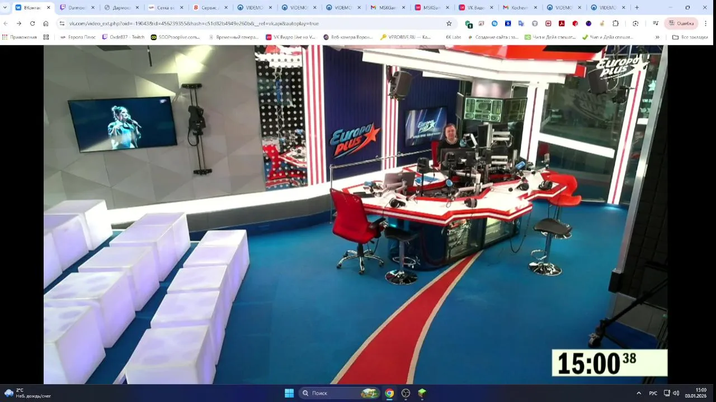Open the Adobe Acrobat PDF extension
Screen dimensions: 716x402
pyautogui.click(x=562, y=23)
